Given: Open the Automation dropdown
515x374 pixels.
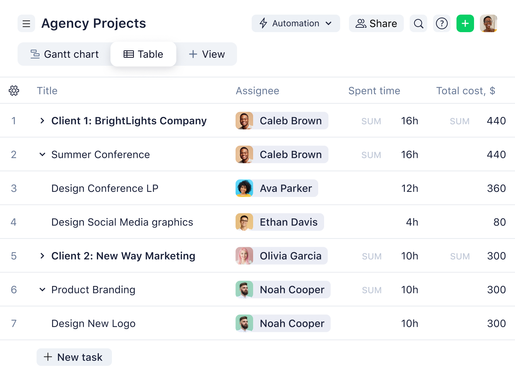Looking at the screenshot, I should coord(328,23).
